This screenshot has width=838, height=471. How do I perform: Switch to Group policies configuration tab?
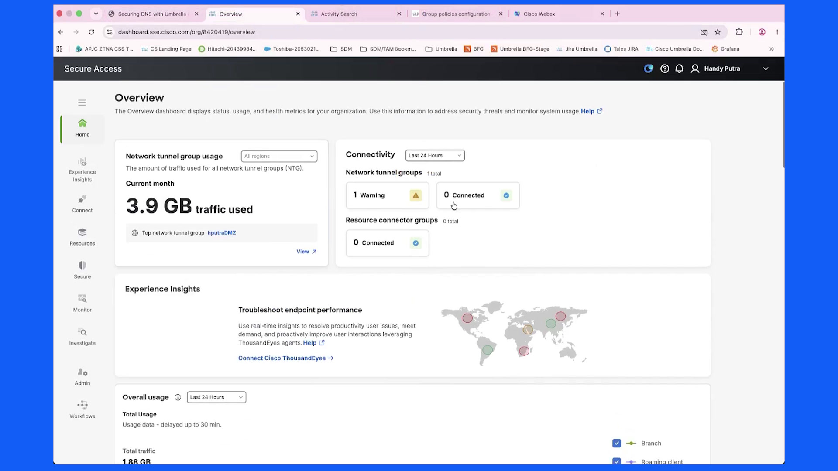click(456, 14)
